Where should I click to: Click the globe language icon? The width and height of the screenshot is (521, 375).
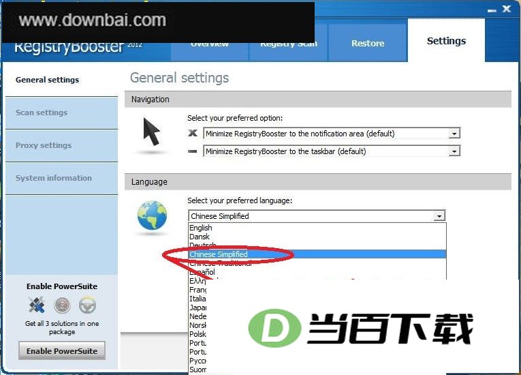[x=152, y=215]
